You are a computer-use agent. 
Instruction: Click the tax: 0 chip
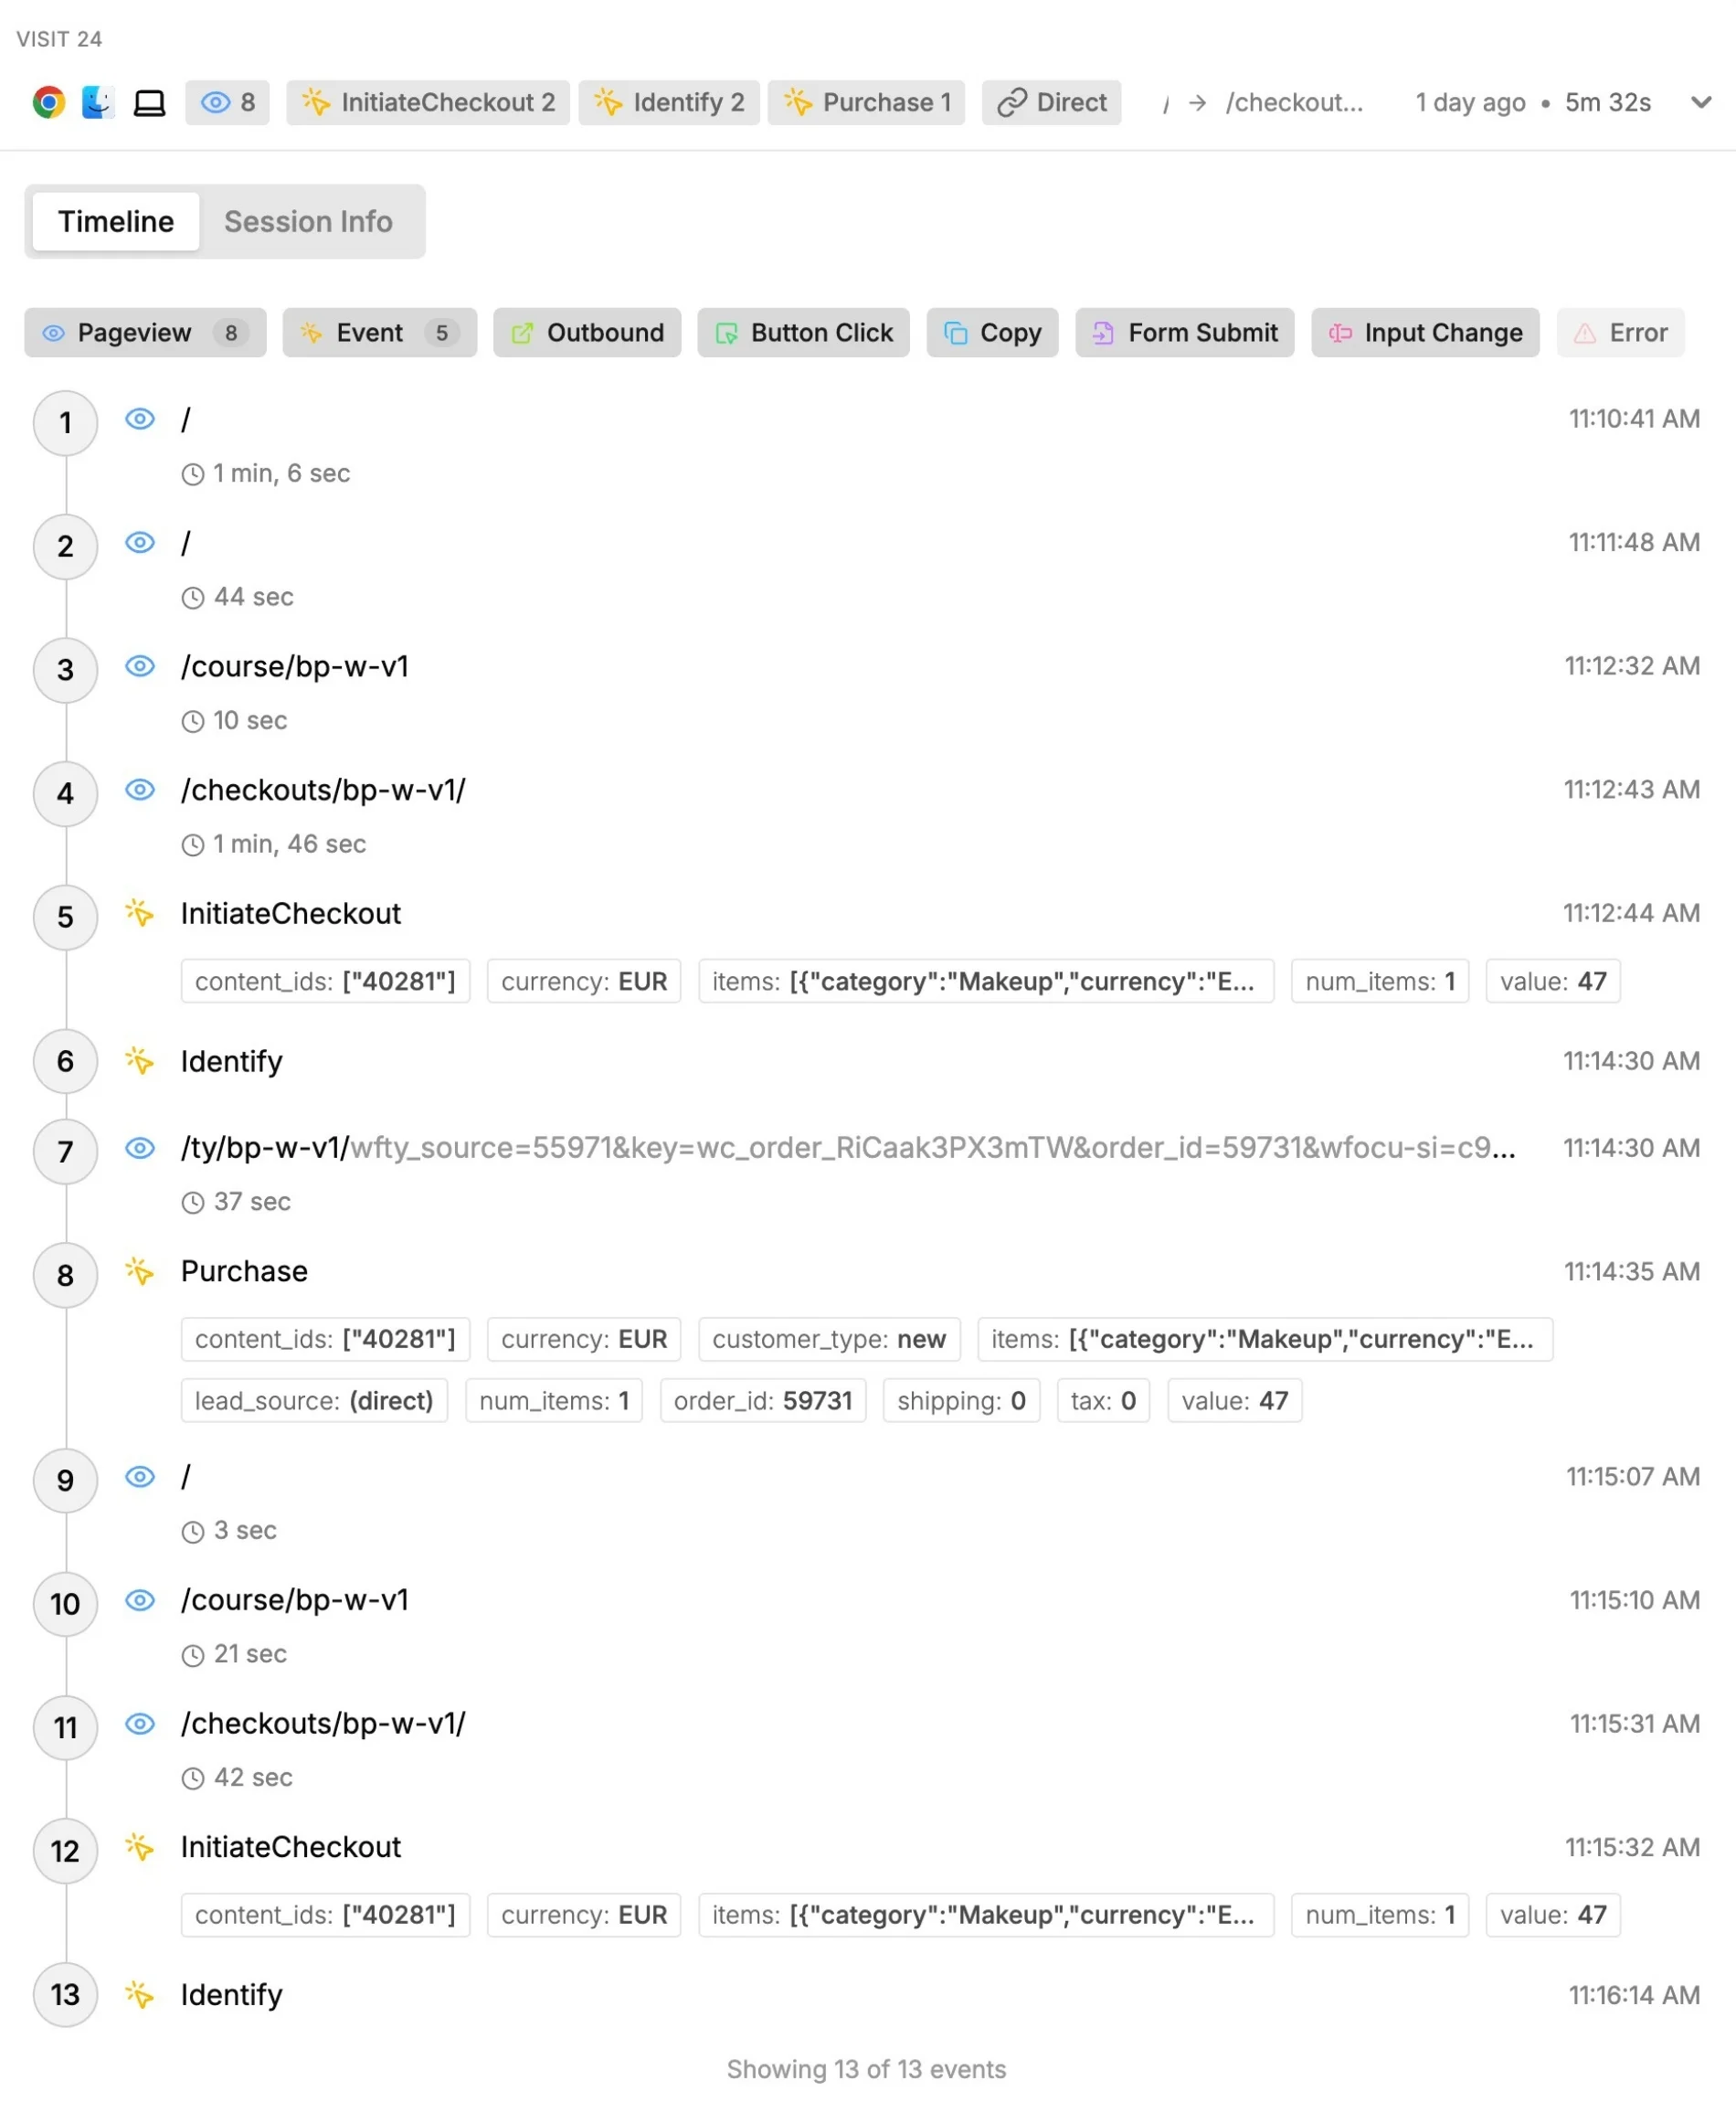pyautogui.click(x=1103, y=1400)
